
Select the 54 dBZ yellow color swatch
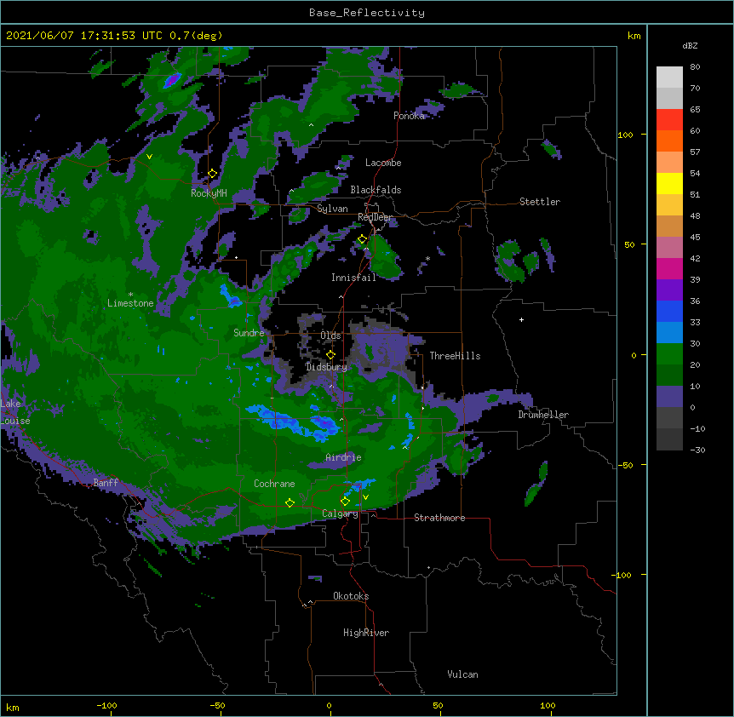[x=669, y=183]
